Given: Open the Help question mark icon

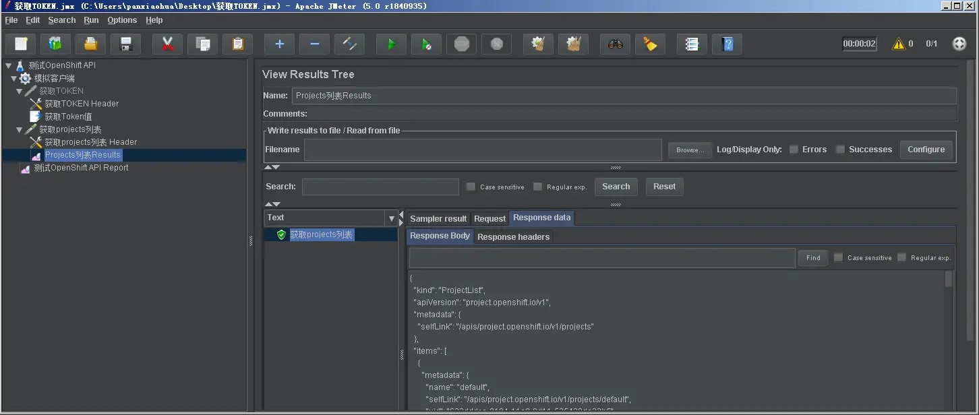Looking at the screenshot, I should pos(727,44).
